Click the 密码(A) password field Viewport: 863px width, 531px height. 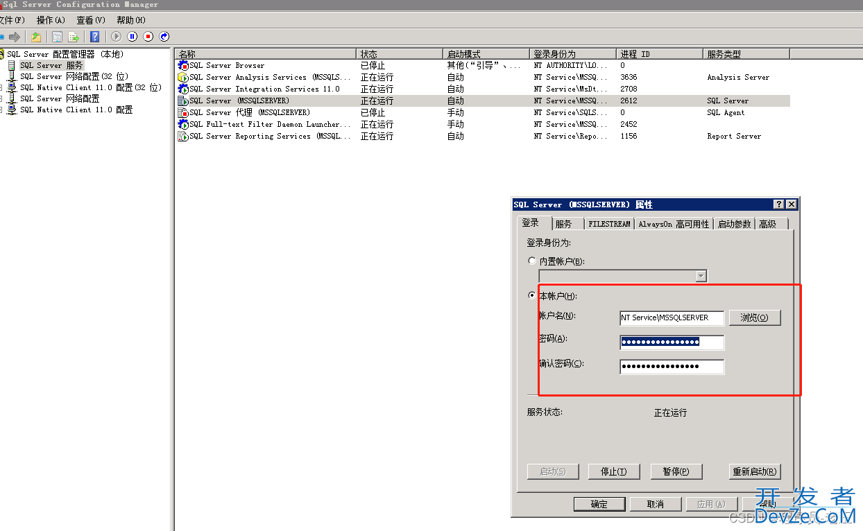(x=672, y=342)
